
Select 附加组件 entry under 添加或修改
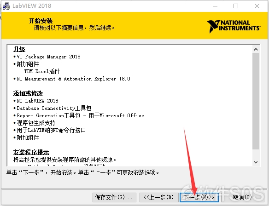point(28,137)
